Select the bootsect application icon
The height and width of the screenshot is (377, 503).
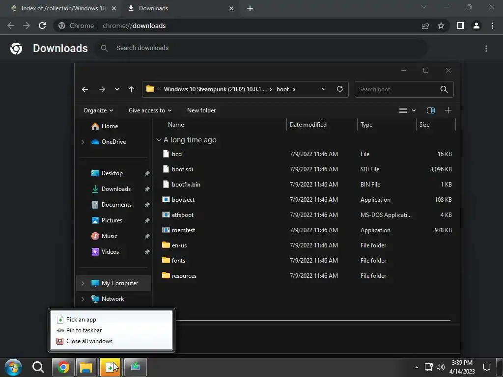pos(166,199)
